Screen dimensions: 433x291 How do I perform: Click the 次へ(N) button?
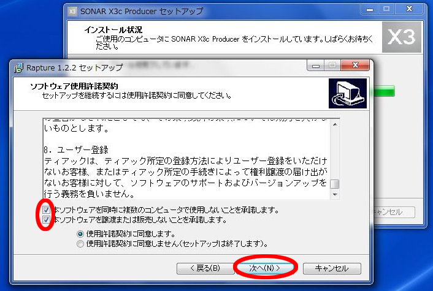coord(265,268)
